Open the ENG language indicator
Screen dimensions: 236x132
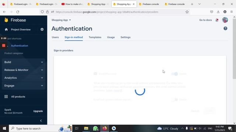tap(210, 128)
